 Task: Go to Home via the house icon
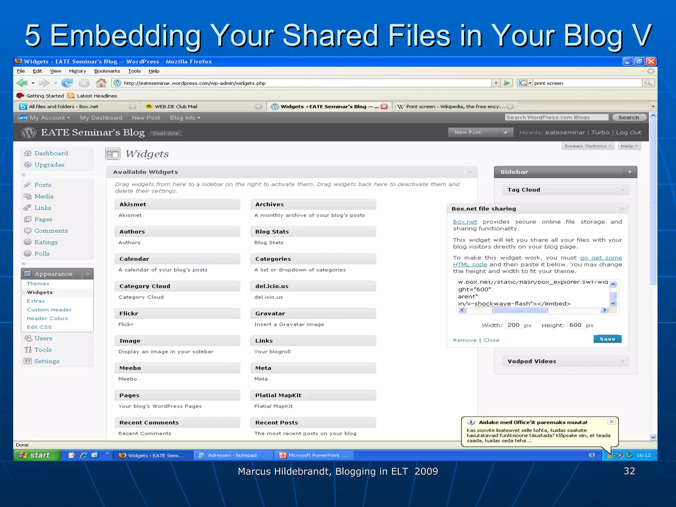(x=101, y=83)
